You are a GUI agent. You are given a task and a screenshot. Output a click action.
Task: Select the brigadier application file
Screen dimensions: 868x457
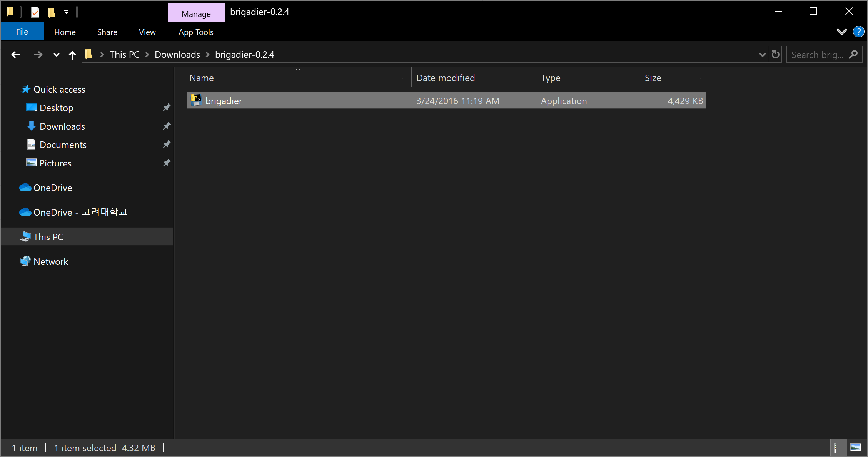tap(224, 101)
